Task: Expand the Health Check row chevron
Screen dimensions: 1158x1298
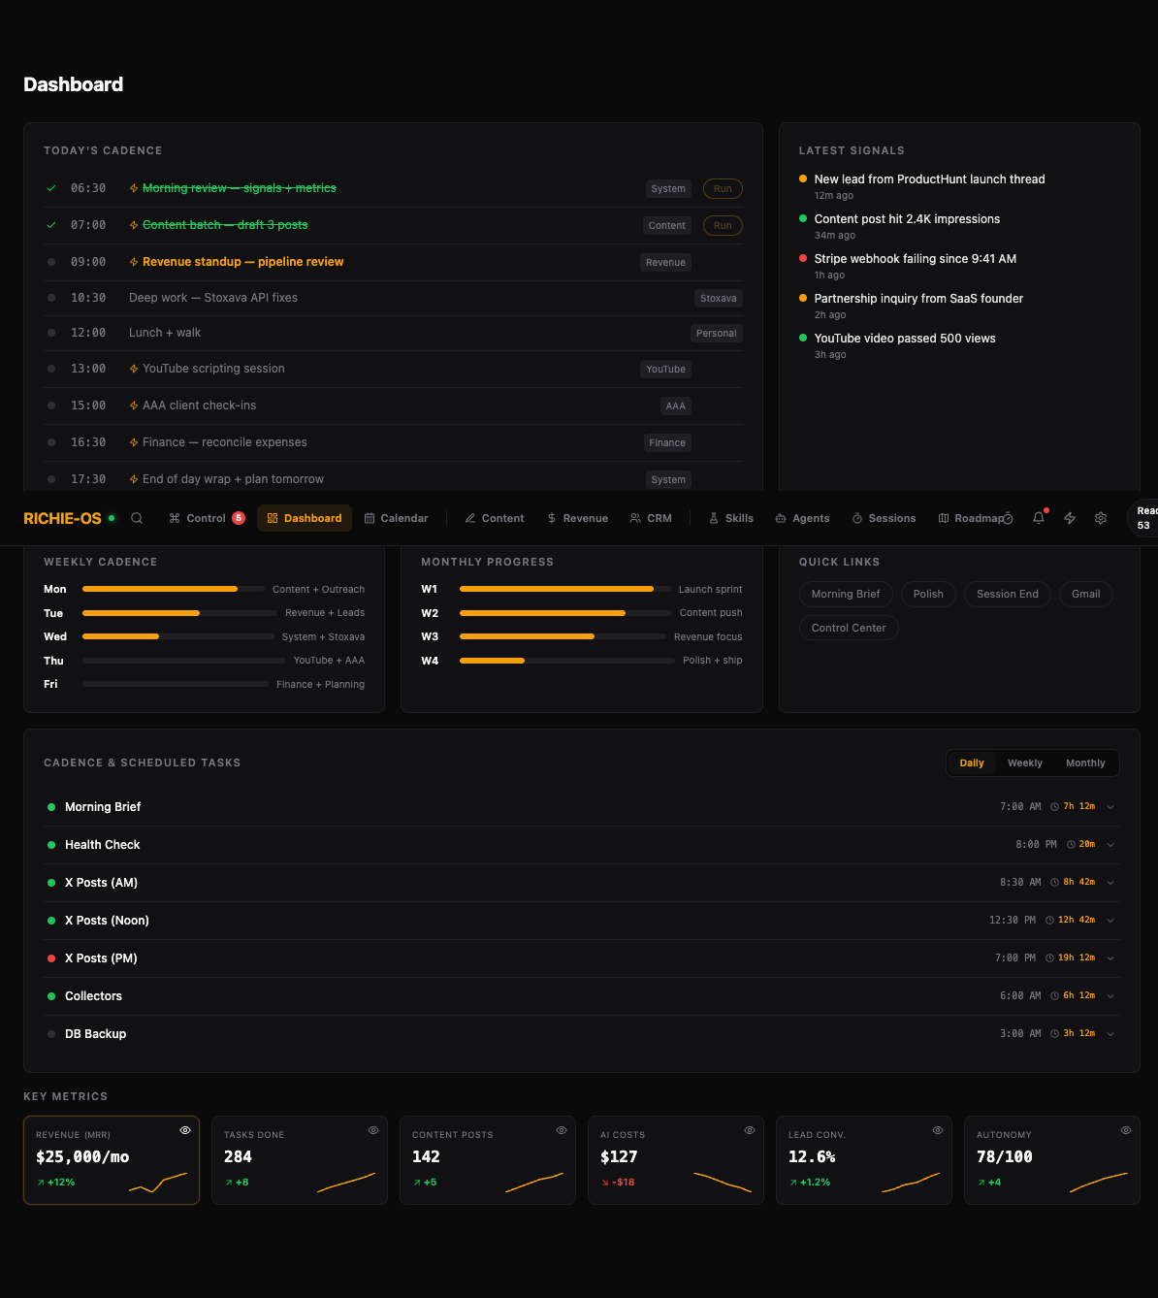Action: (x=1110, y=844)
